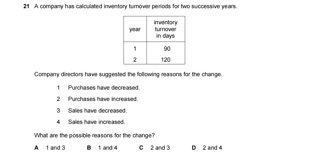This screenshot has width=310, height=156.
Task: Click the table value 120
Action: (x=166, y=60)
